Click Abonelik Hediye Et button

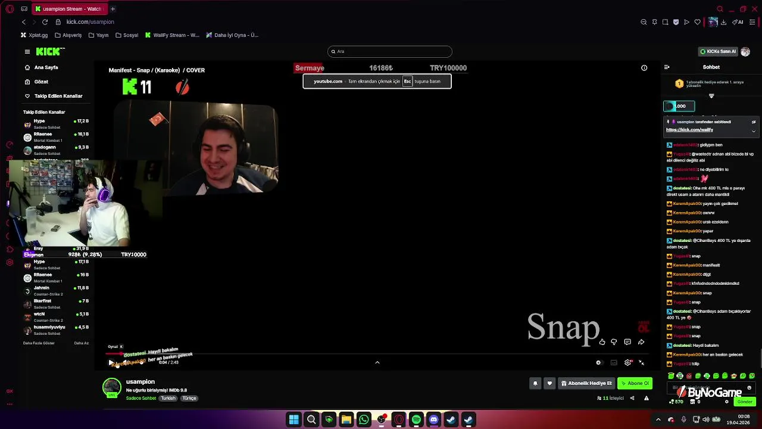[x=586, y=383]
